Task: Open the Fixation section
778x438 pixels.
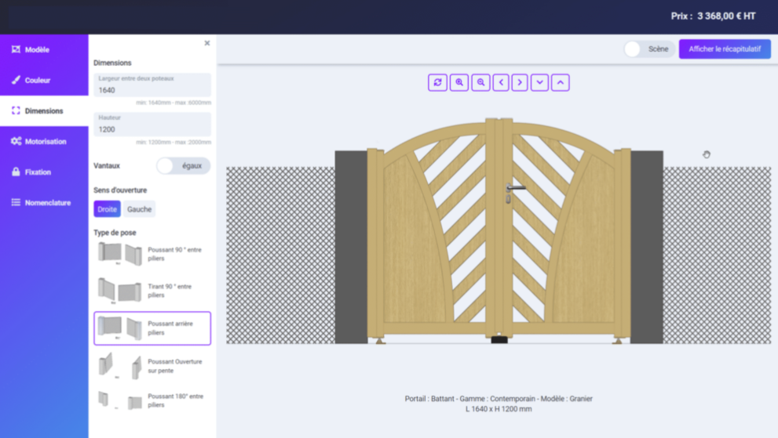Action: pyautogui.click(x=44, y=172)
